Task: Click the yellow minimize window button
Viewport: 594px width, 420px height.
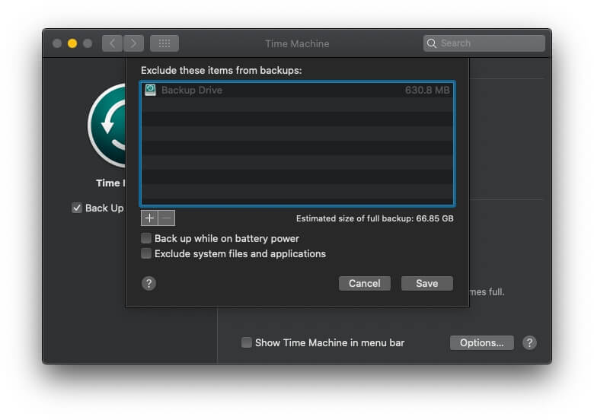Action: click(72, 43)
